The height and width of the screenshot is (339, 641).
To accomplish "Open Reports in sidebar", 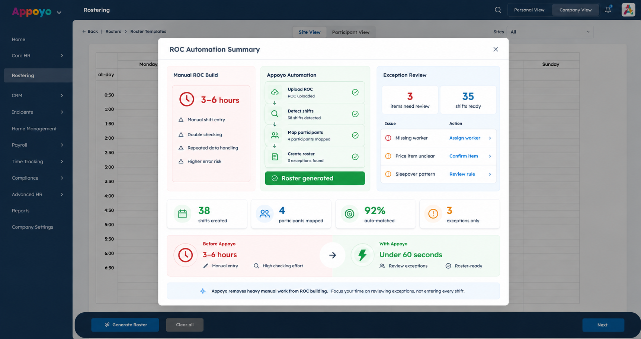I will tap(20, 211).
